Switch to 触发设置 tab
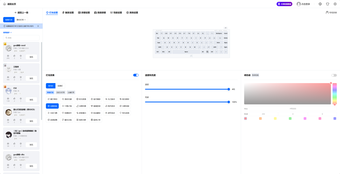The width and height of the screenshot is (340, 174). click(68, 13)
